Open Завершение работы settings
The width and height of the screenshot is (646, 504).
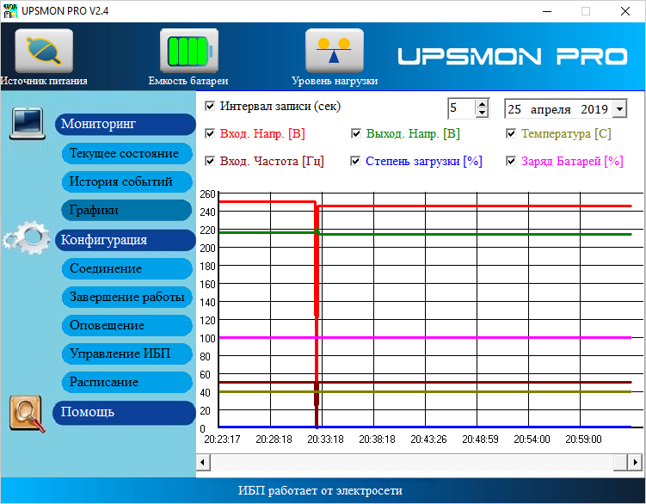pyautogui.click(x=127, y=297)
